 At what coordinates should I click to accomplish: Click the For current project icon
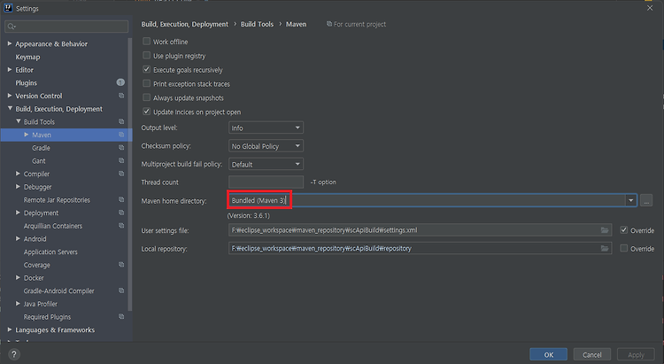pyautogui.click(x=329, y=24)
